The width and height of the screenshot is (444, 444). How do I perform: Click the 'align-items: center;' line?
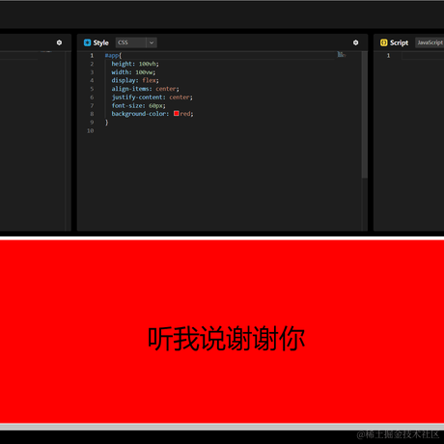pyautogui.click(x=145, y=89)
